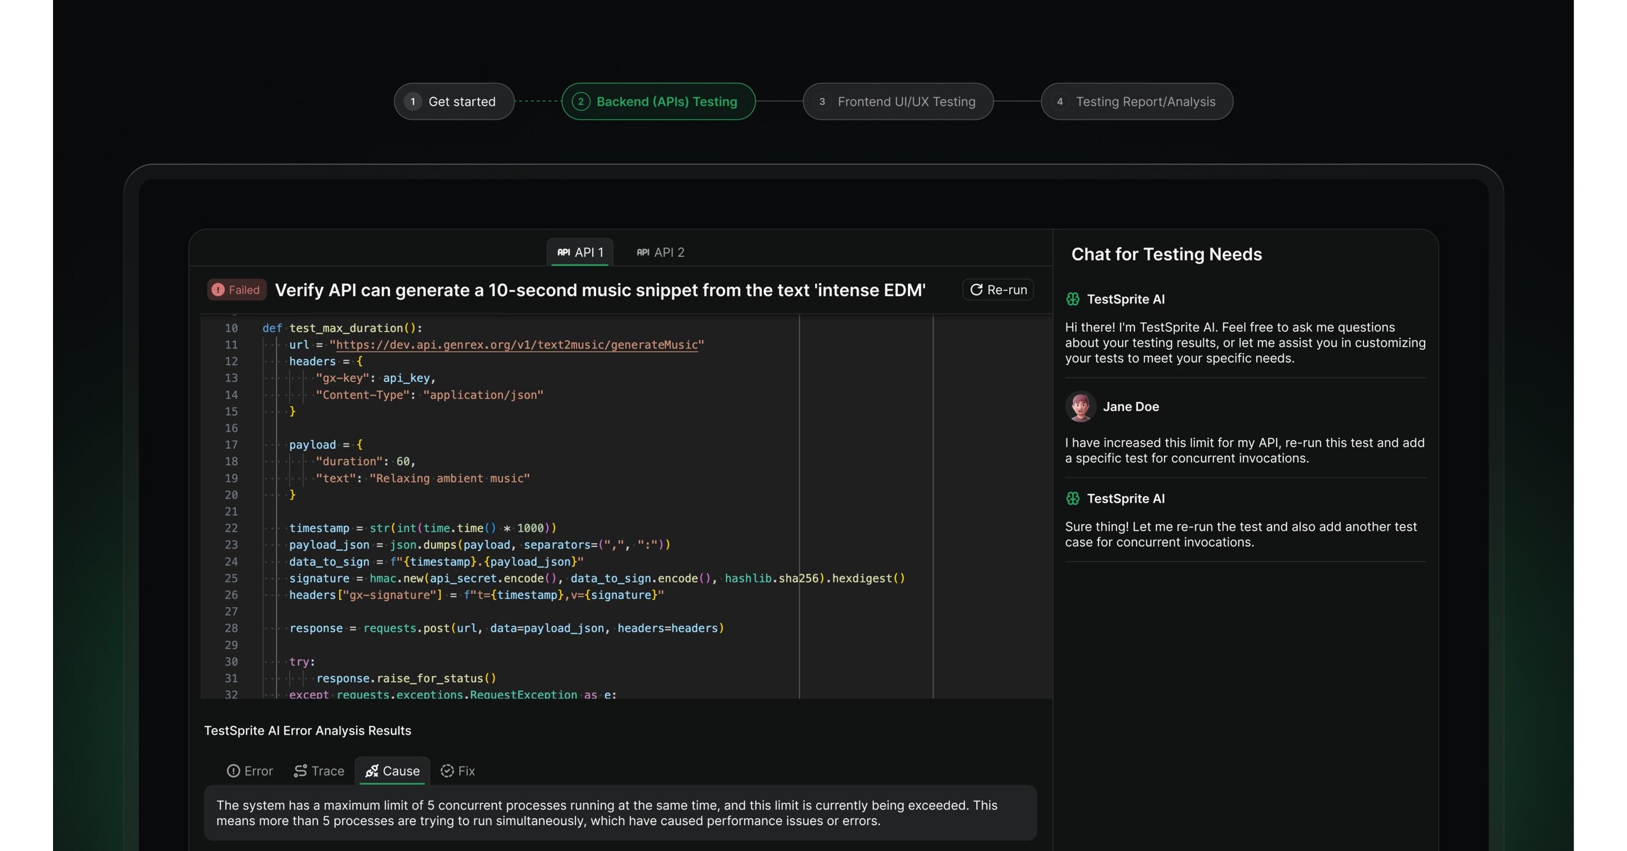This screenshot has height=851, width=1627.
Task: Click the headers["gx-signature"] line
Action: tap(477, 594)
